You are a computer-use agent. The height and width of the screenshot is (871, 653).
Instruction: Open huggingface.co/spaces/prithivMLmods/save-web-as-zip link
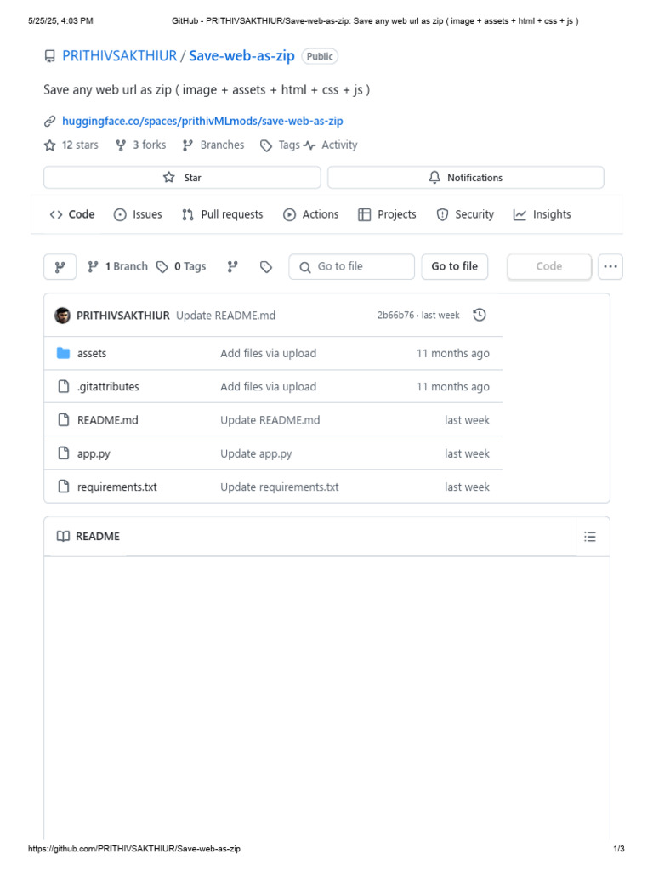pyautogui.click(x=202, y=121)
